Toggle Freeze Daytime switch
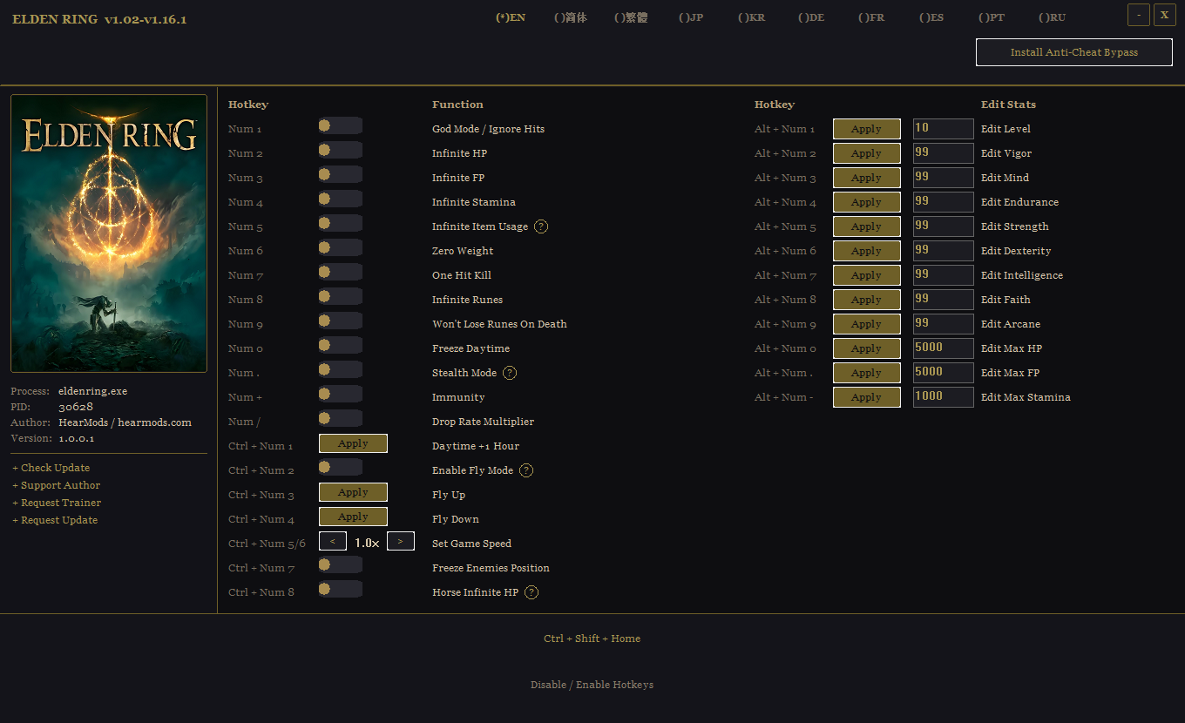 (340, 346)
